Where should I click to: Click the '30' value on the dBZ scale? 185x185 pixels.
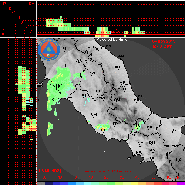122,178
